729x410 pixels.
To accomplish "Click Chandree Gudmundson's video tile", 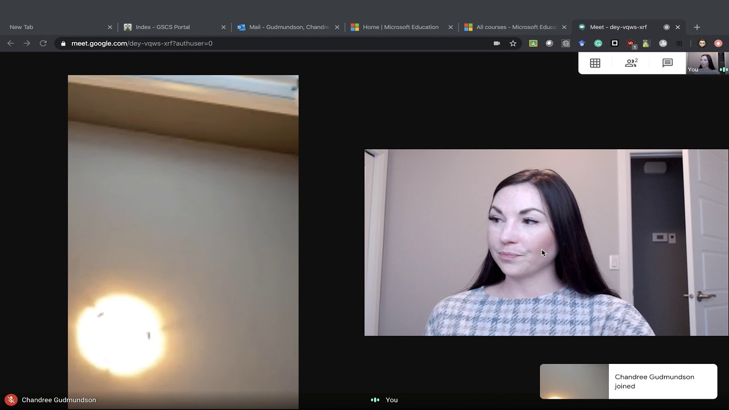I will [183, 242].
